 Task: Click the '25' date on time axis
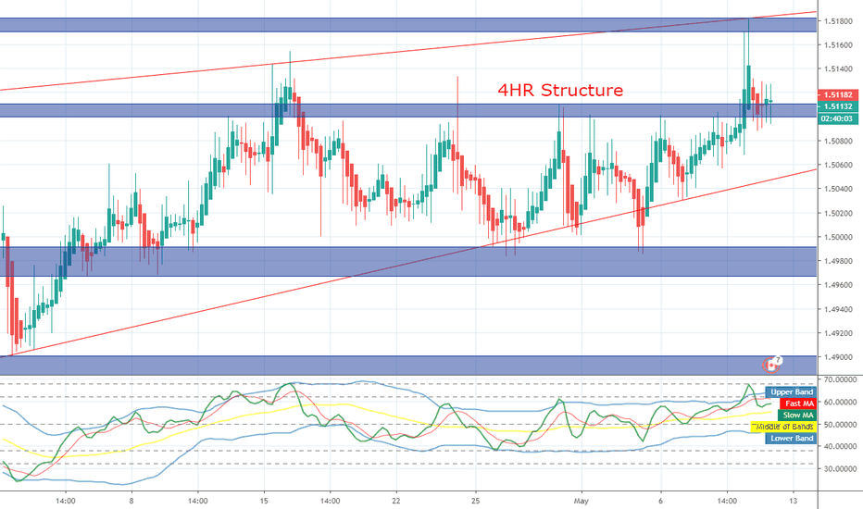[476, 501]
